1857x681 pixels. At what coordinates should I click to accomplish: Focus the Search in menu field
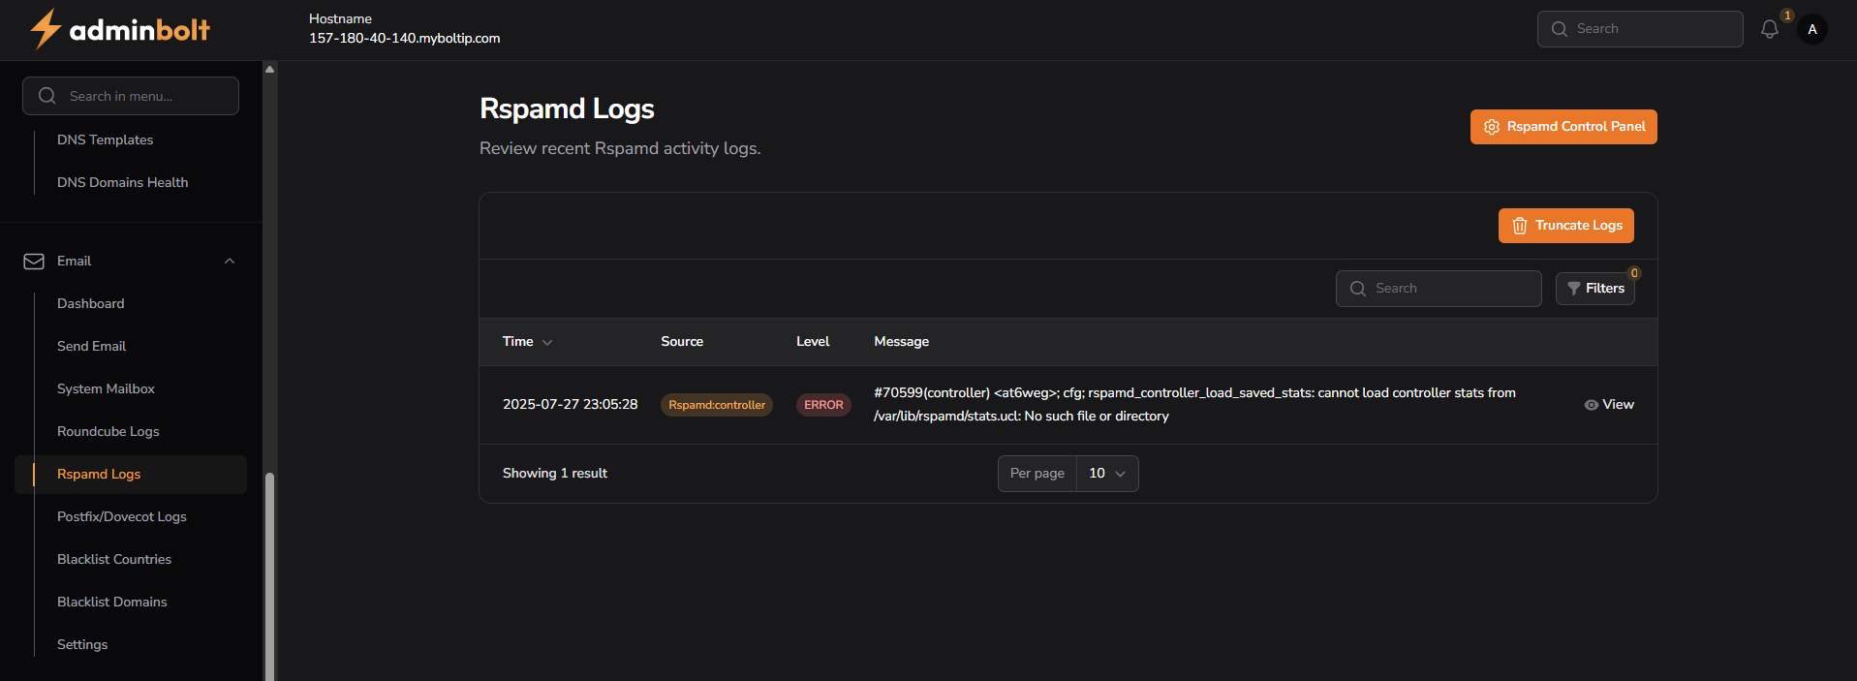131,96
